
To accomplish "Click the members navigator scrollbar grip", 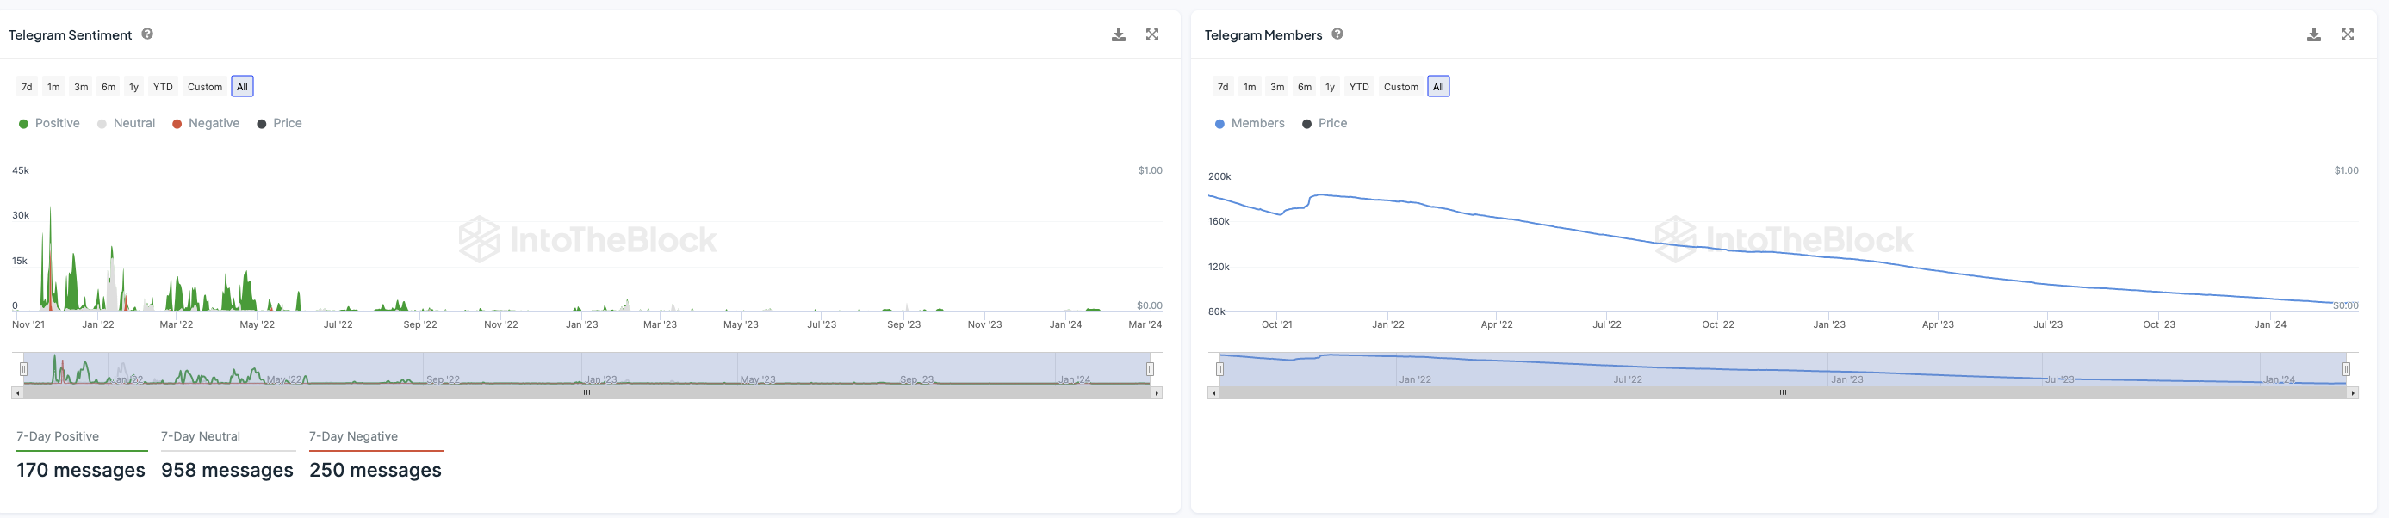I will click(1783, 393).
